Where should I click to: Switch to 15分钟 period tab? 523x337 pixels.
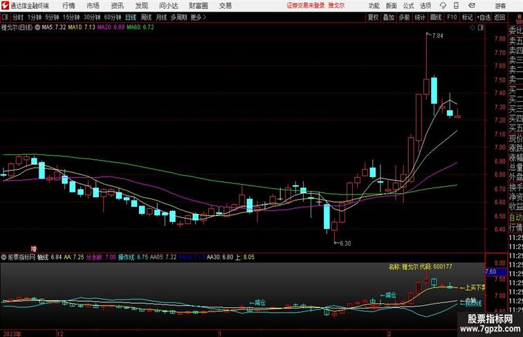[71, 17]
